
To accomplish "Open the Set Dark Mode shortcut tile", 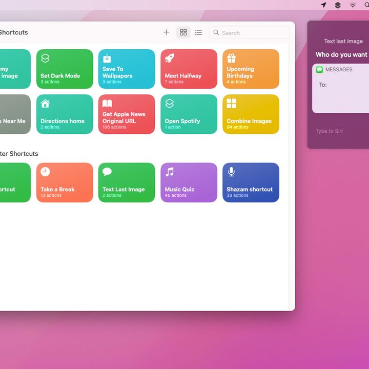I will pyautogui.click(x=65, y=69).
